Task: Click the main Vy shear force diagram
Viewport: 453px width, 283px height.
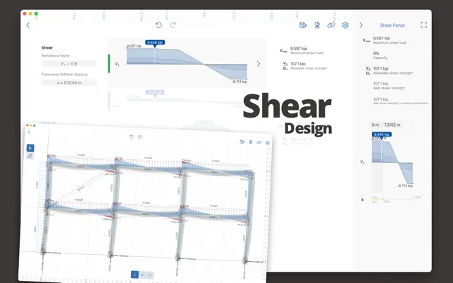Action: click(187, 63)
